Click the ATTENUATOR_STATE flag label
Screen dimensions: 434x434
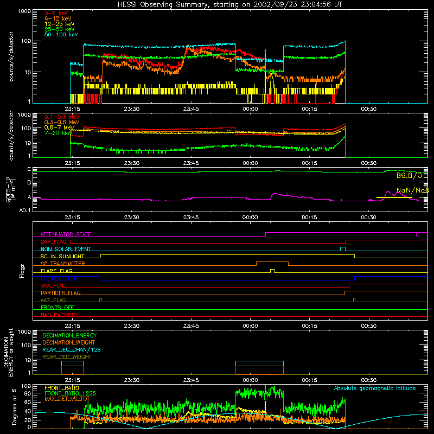click(x=66, y=234)
